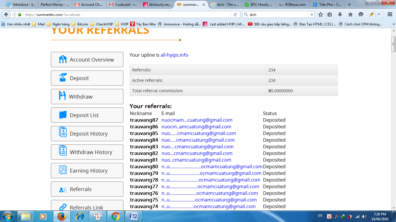Show bookmarks list icon in toolbar
The width and height of the screenshot is (396, 222).
click(x=330, y=14)
